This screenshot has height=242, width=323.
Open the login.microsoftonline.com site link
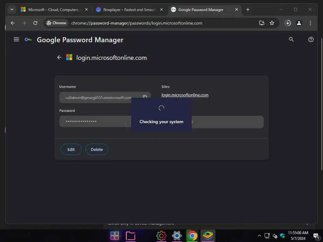click(185, 95)
